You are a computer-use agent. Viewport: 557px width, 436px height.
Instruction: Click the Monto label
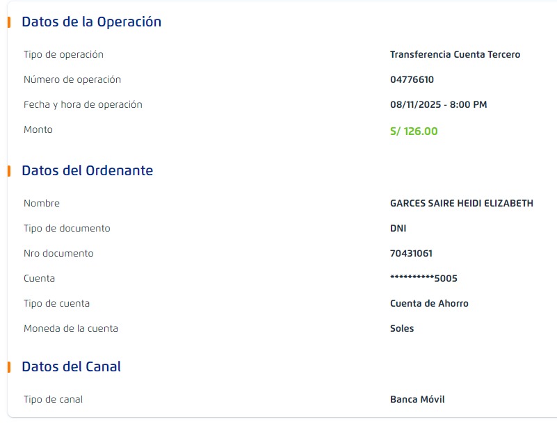(38, 129)
